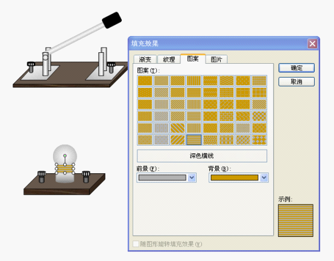Expand the foreground (前景) color dropdown

[192, 177]
